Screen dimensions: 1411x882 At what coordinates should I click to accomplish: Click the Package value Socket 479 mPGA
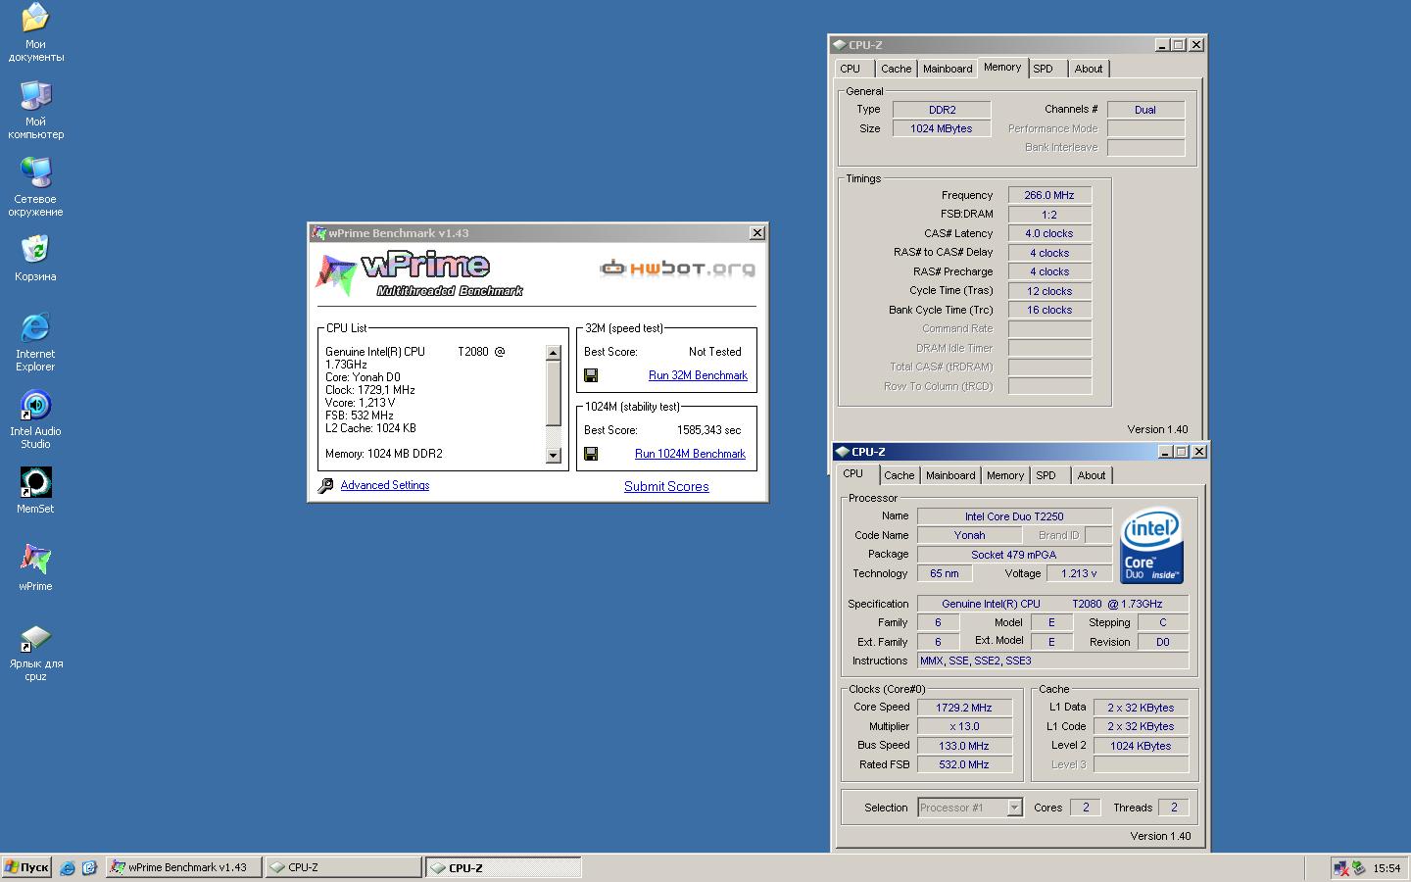tap(1014, 555)
